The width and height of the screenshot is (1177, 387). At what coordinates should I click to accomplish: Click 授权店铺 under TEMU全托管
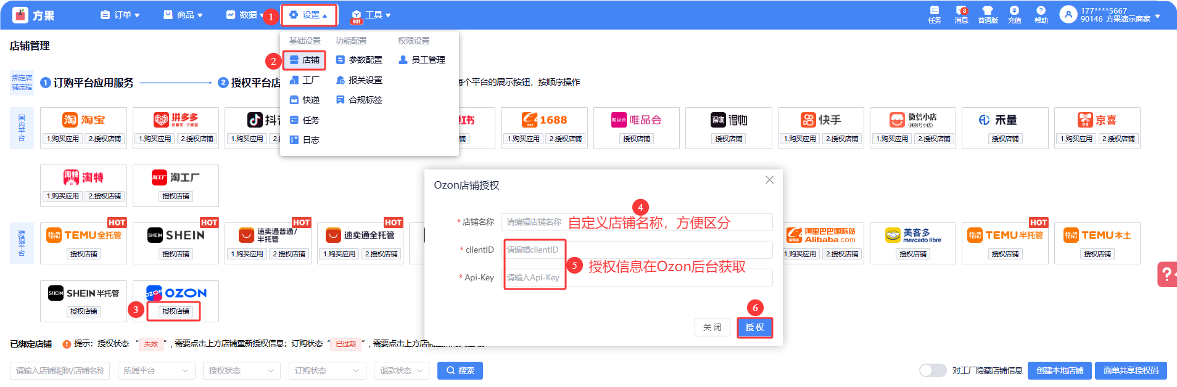point(83,254)
